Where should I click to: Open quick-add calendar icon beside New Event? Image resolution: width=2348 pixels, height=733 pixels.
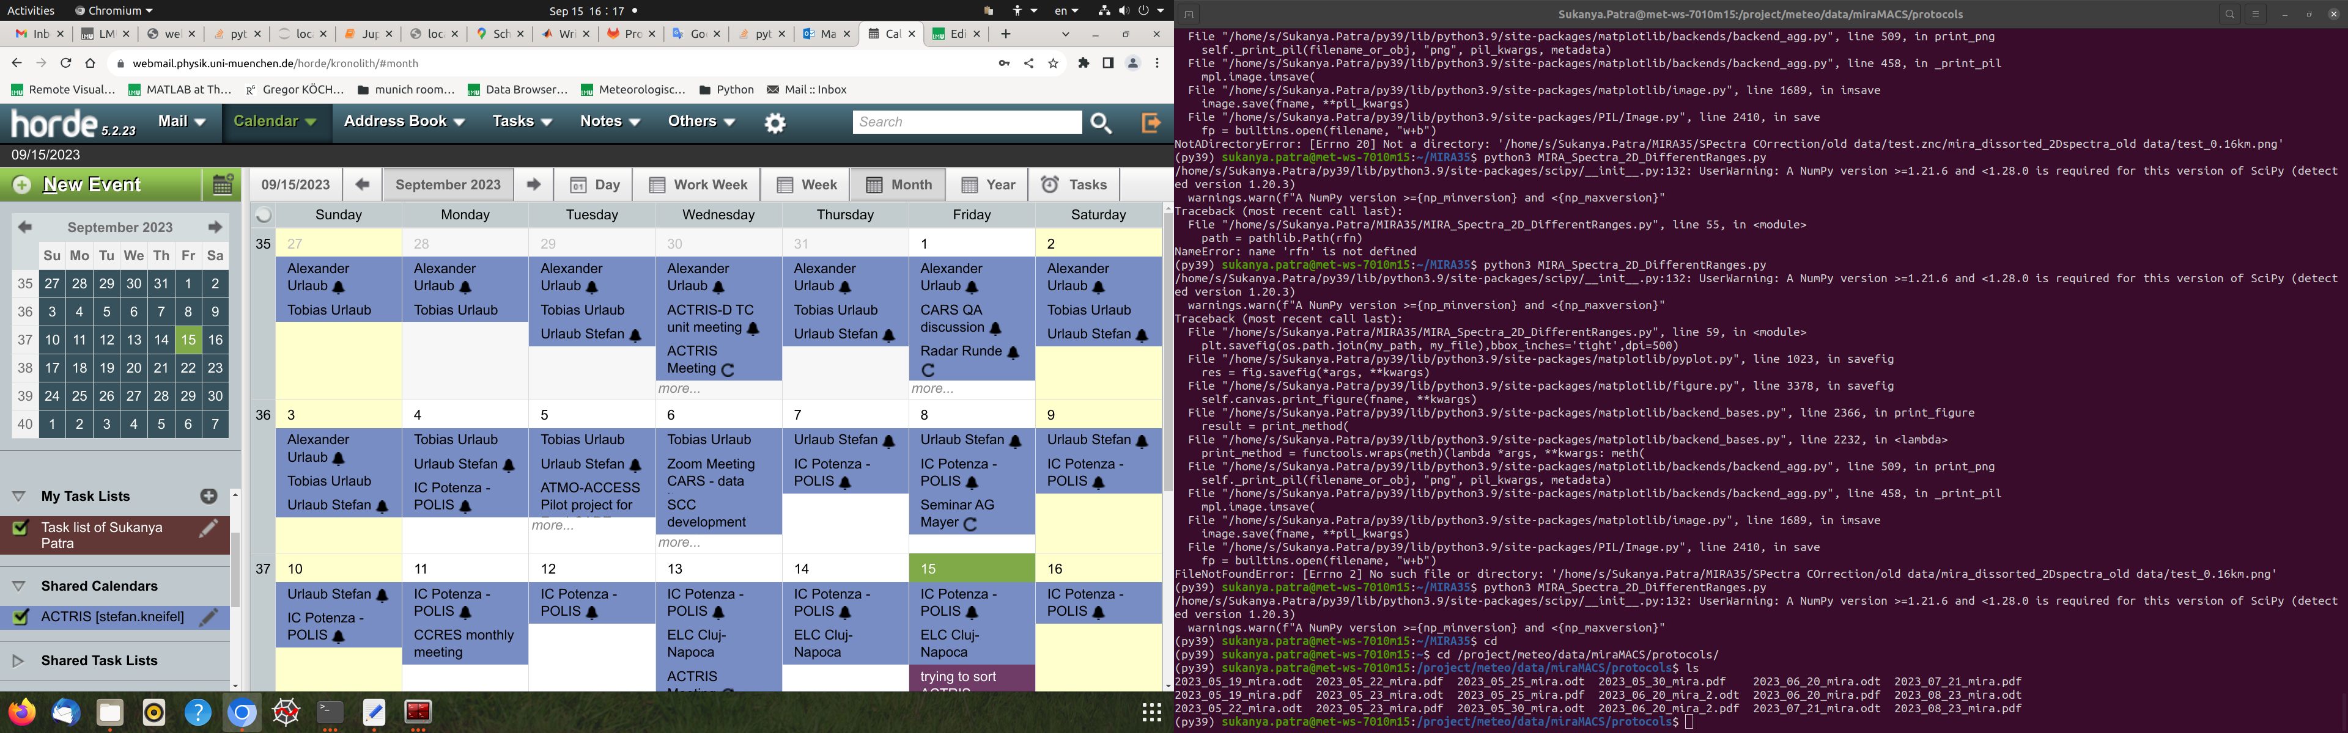pos(223,185)
